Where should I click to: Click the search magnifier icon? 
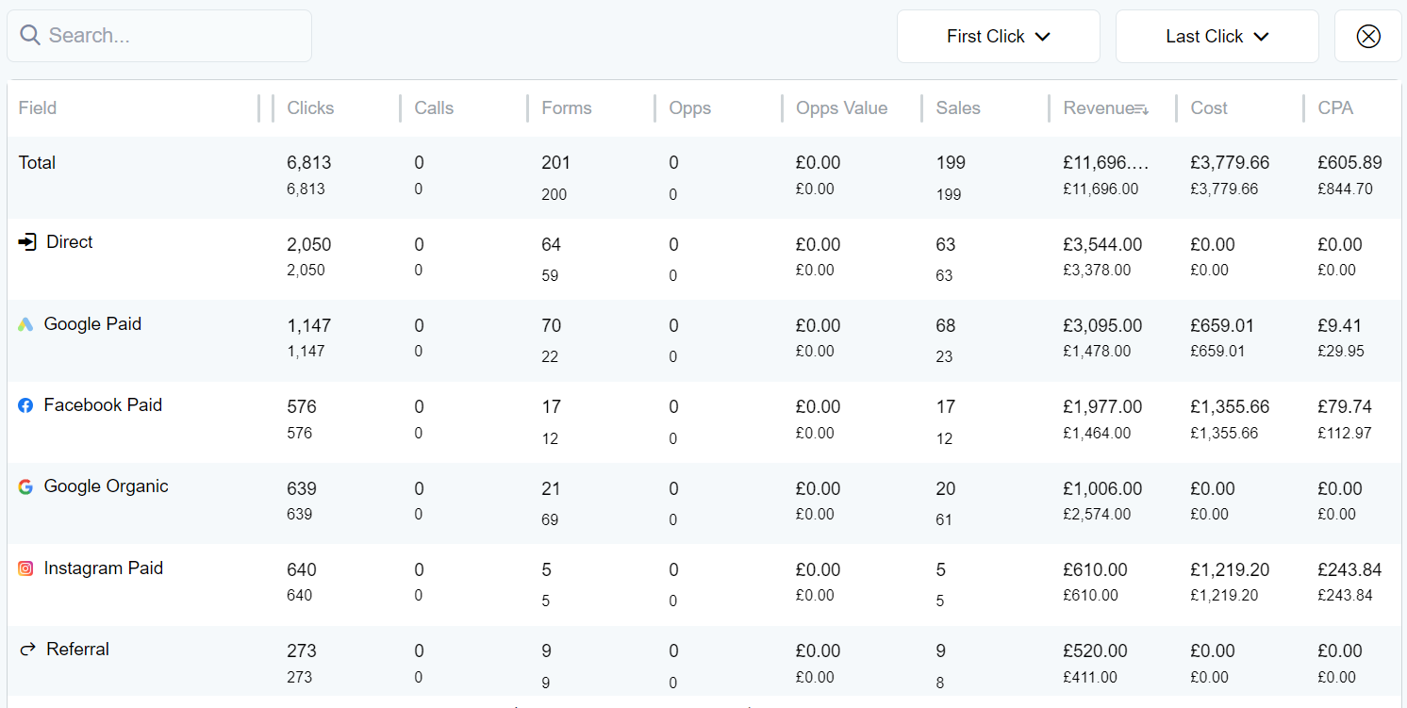pos(30,36)
